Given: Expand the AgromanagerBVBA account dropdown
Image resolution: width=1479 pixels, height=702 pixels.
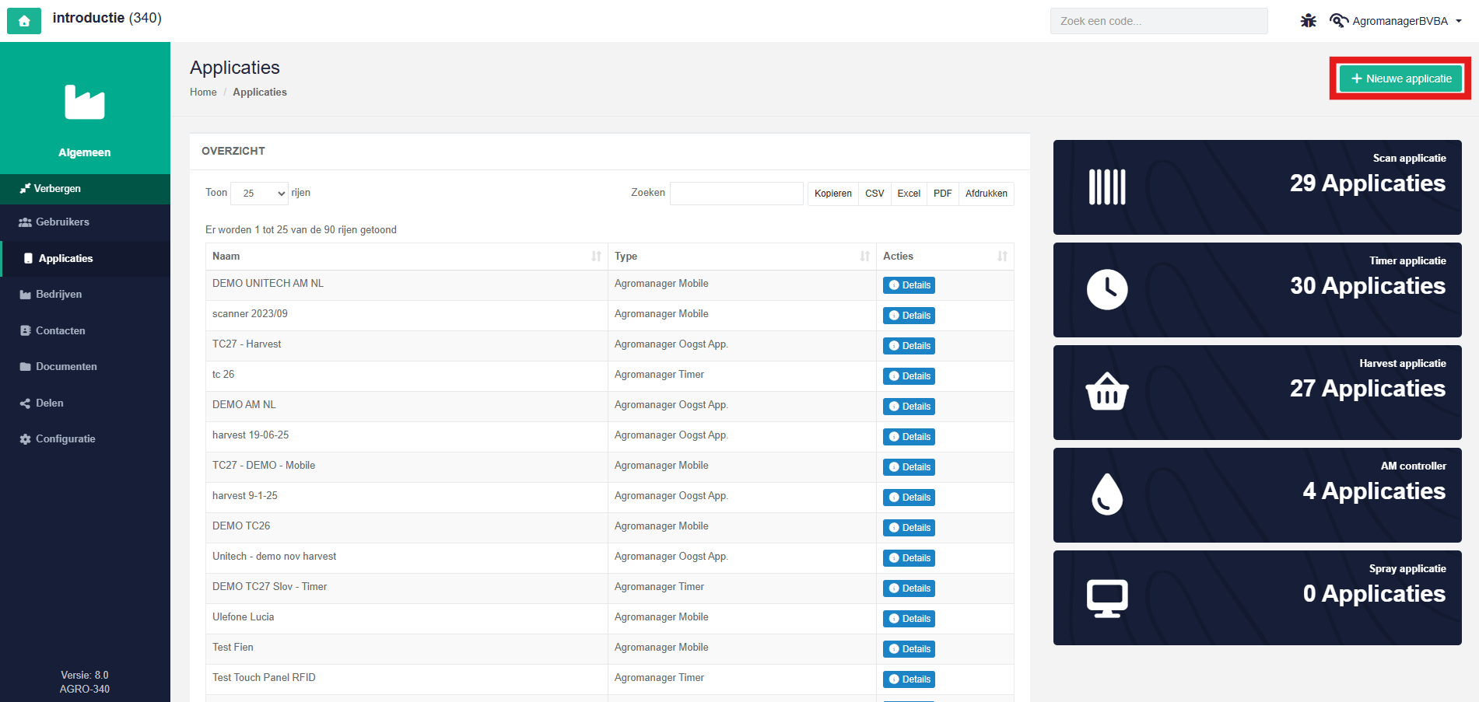Looking at the screenshot, I should (1407, 21).
